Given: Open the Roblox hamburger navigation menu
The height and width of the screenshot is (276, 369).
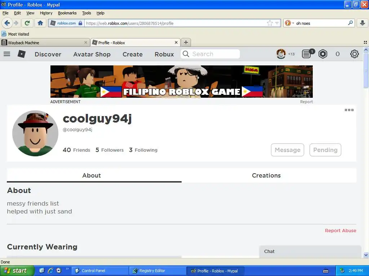Looking at the screenshot, I should (7, 54).
